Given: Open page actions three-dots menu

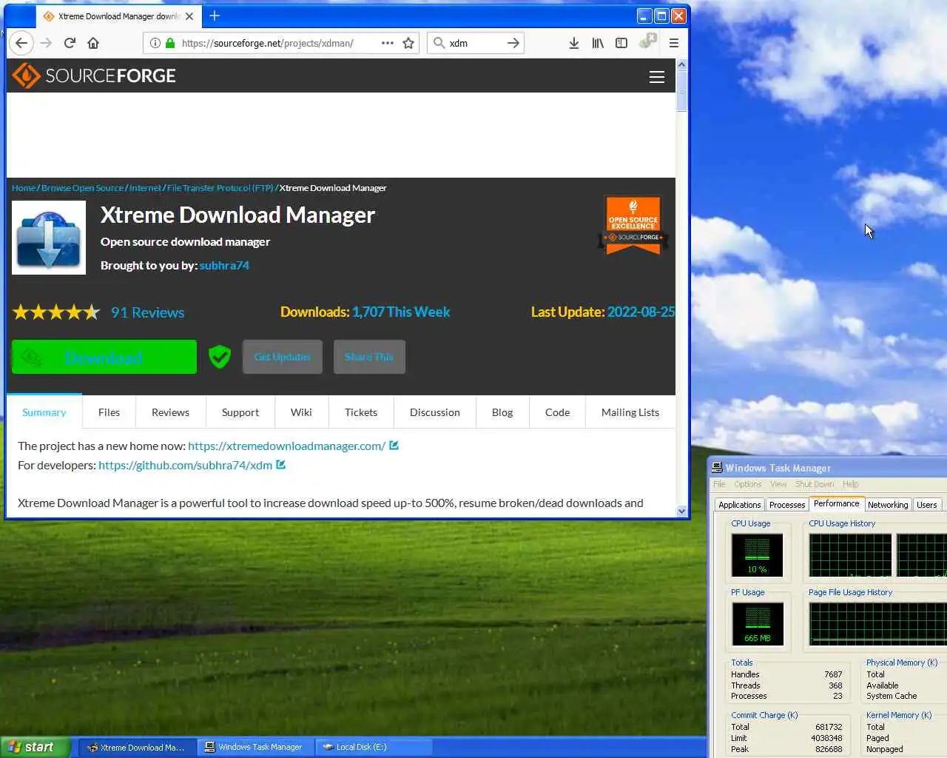Looking at the screenshot, I should point(387,43).
